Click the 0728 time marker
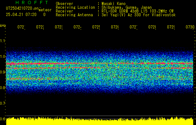The image size is (196, 125). coord(152,27)
